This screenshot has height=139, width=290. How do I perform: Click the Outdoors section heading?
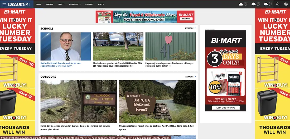[x=48, y=77]
